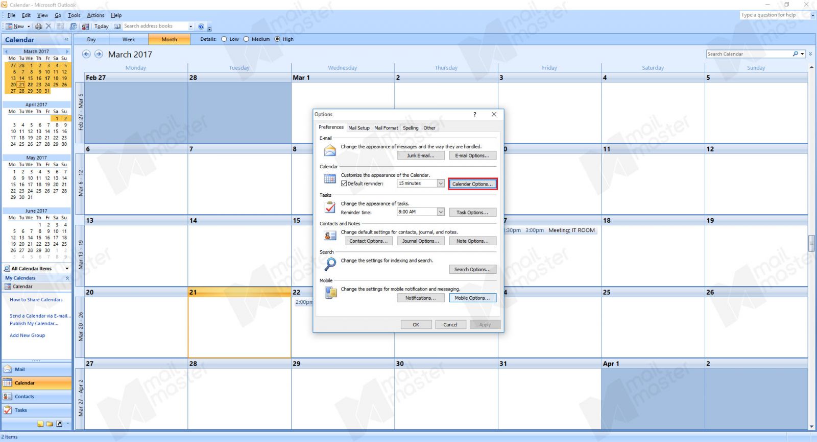Click the E-mail envelope icon in Options
This screenshot has width=817, height=442.
point(330,150)
